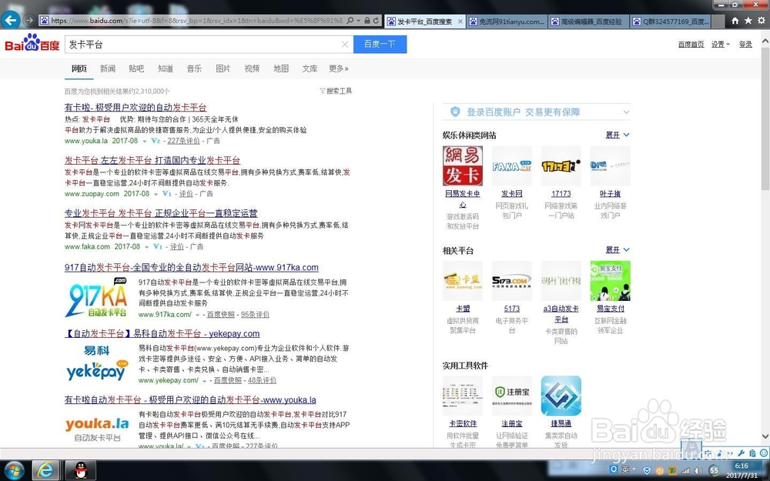Open browser tools gear icon
770x481 pixels.
pos(762,21)
